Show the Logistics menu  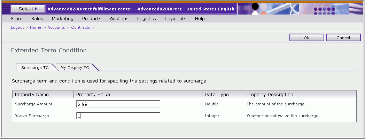pos(147,19)
